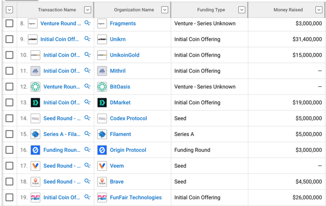This screenshot has width=326, height=206.
Task: Open quick preview for row 15 Filament Series A
Action: [x=87, y=133]
